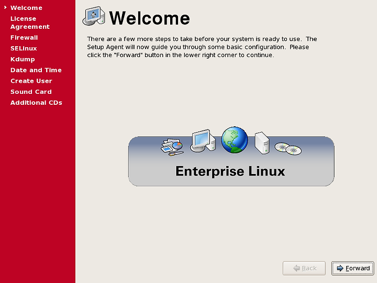Viewport: 377px width, 283px height.
Task: Click the blue arrow on Forward button
Action: click(340, 268)
